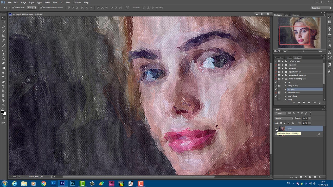Open the blend mode Normal dropdown

[x=284, y=118]
